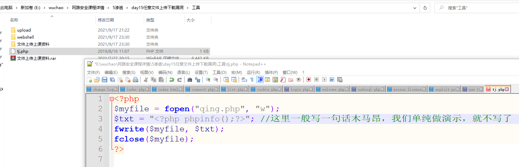Open Find with the binoculars icon
This screenshot has width=519, height=167.
[190, 80]
